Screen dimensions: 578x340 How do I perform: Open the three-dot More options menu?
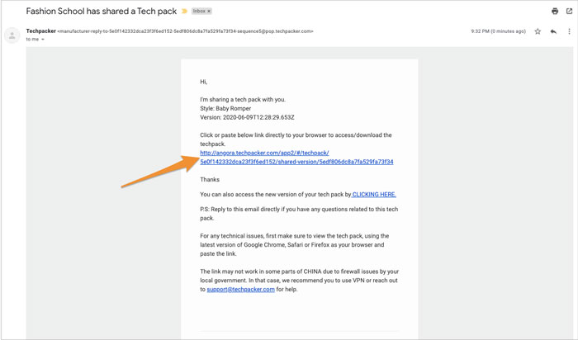point(569,31)
